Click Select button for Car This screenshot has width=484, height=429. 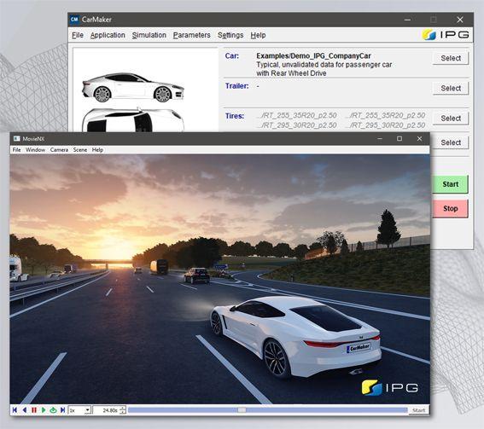pyautogui.click(x=451, y=58)
